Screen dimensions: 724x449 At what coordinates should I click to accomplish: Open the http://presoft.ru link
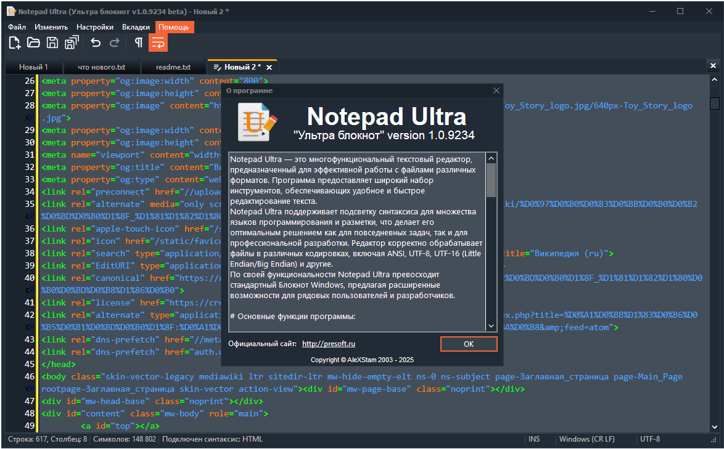[329, 344]
